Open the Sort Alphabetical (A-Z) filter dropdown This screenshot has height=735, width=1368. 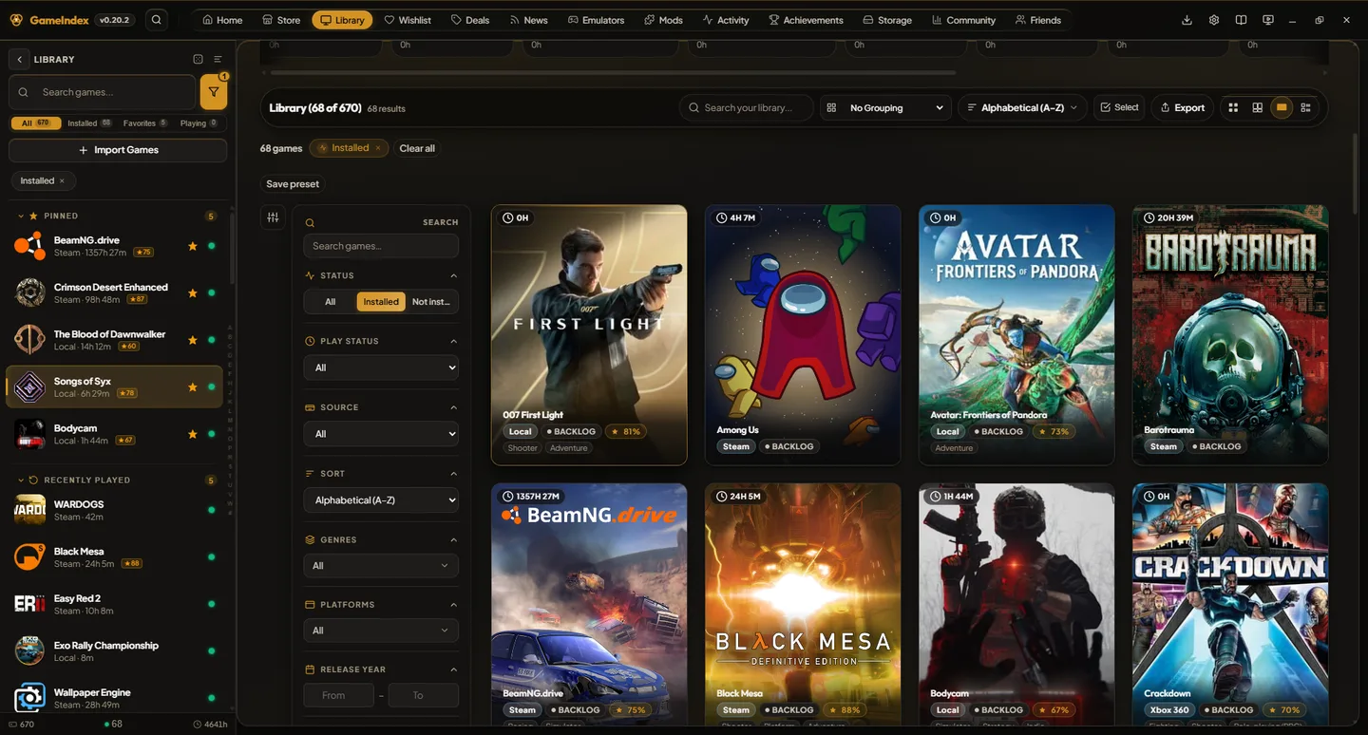pyautogui.click(x=381, y=499)
